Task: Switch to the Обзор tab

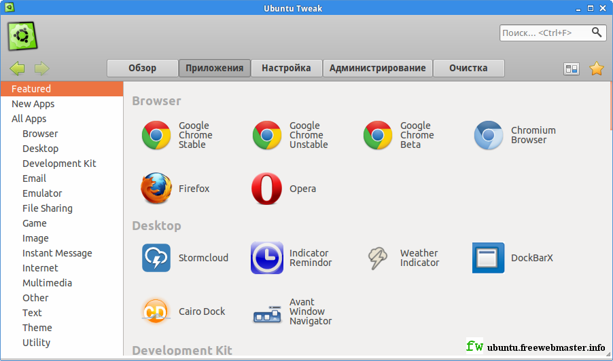Action: (x=142, y=69)
